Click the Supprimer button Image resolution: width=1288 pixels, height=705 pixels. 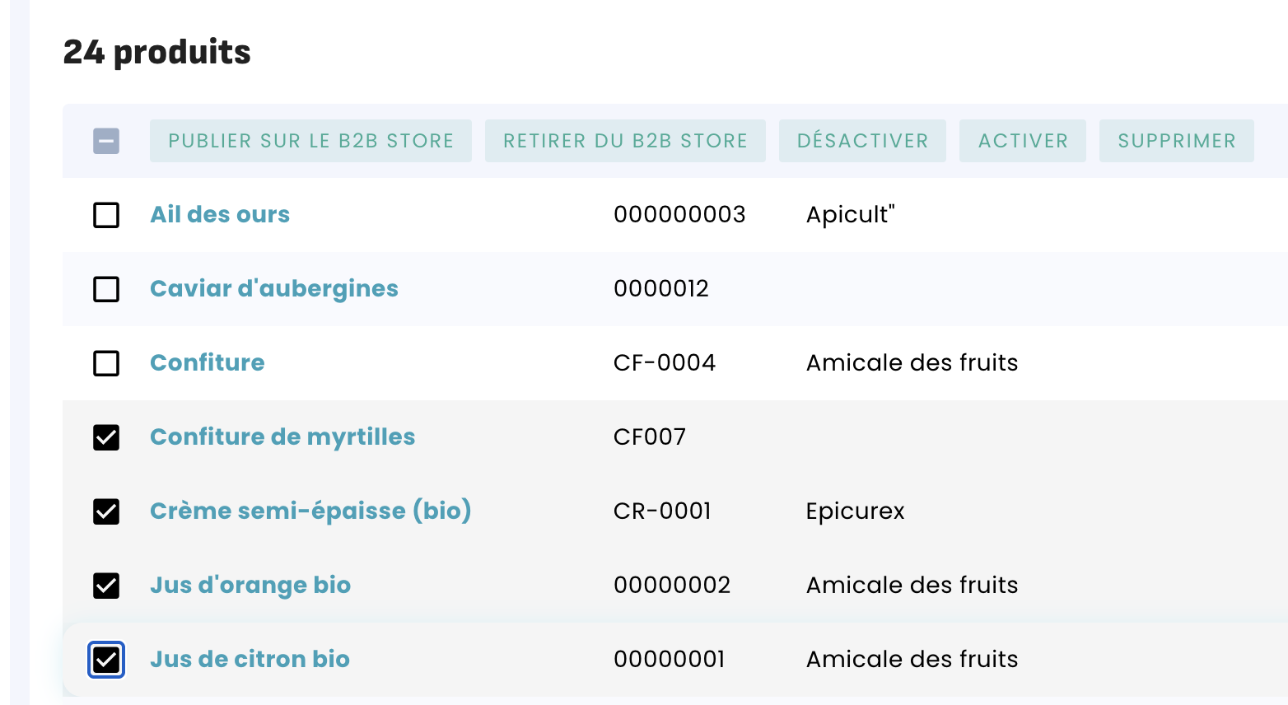click(x=1176, y=141)
